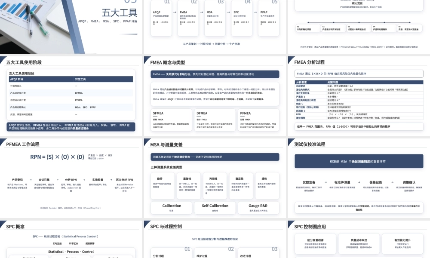The image size is (430, 258).
Task: Select the SPC 概念 slide thumbnail
Action: pyautogui.click(x=71, y=240)
